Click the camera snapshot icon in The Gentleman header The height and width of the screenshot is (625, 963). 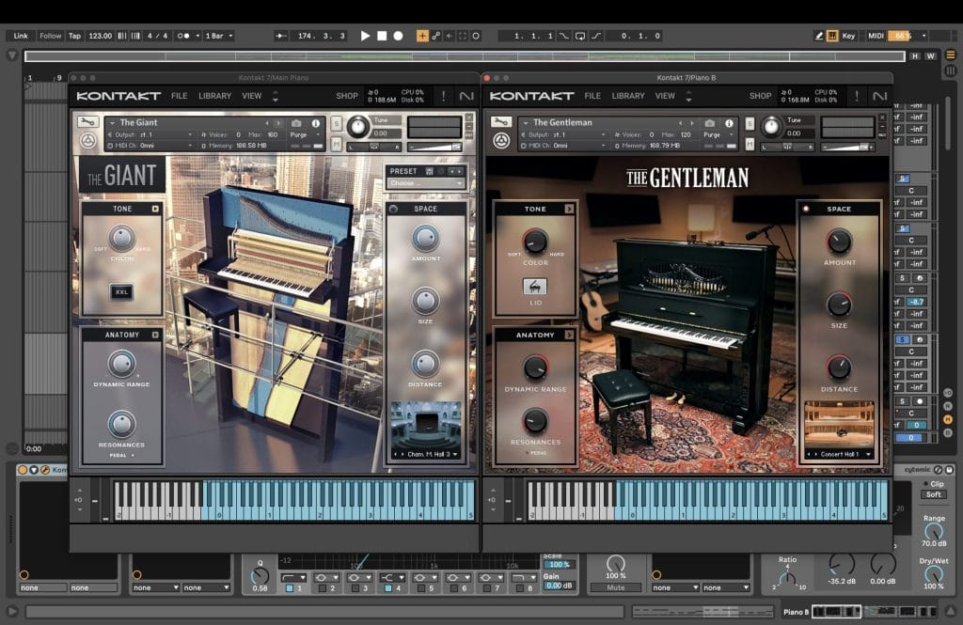(x=710, y=123)
